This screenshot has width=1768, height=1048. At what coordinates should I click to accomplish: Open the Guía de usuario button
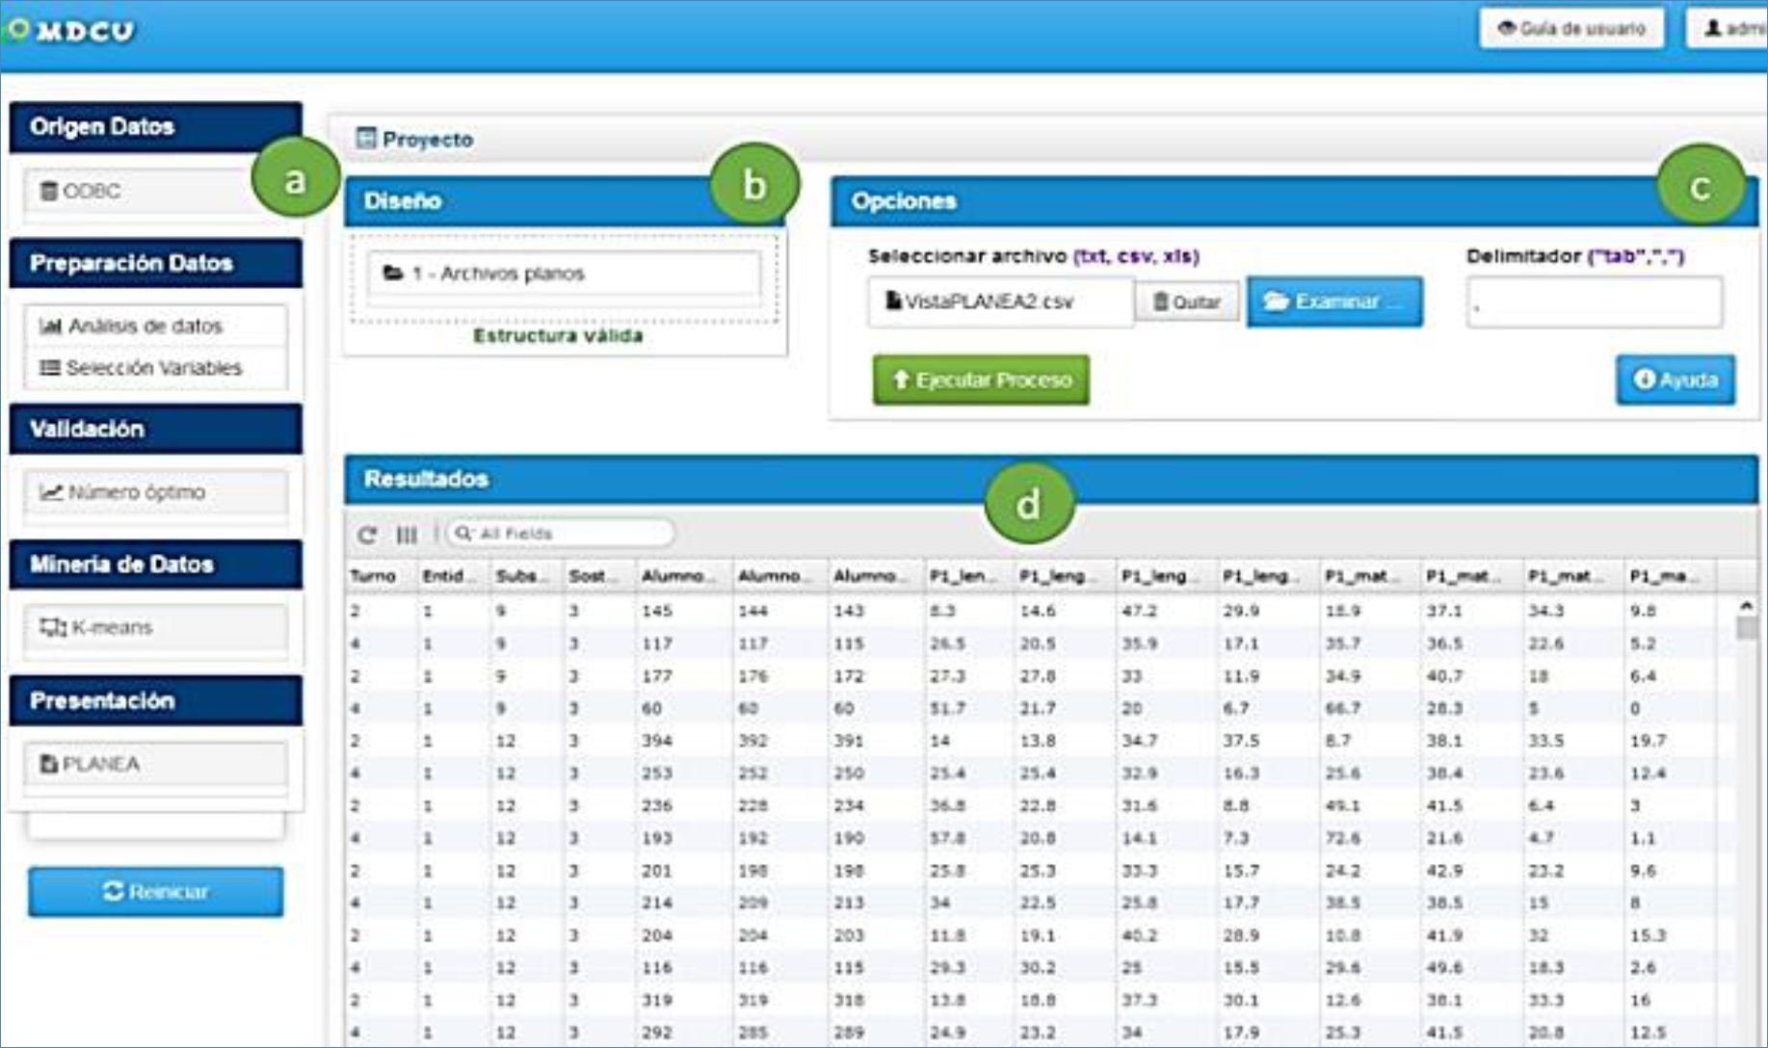[x=1571, y=29]
